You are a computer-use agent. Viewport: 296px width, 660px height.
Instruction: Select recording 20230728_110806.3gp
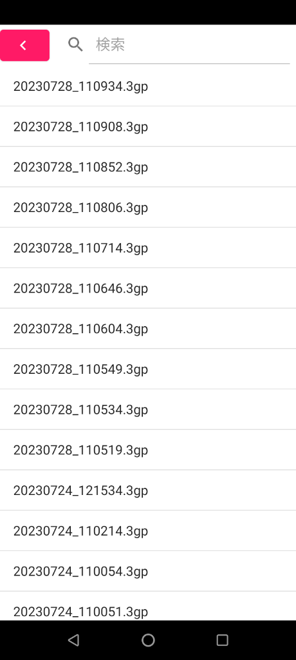[x=148, y=208]
